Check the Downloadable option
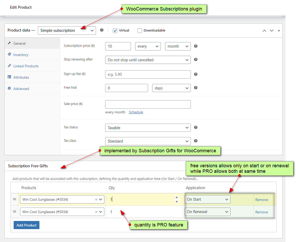The image size is (296, 242). click(x=140, y=31)
